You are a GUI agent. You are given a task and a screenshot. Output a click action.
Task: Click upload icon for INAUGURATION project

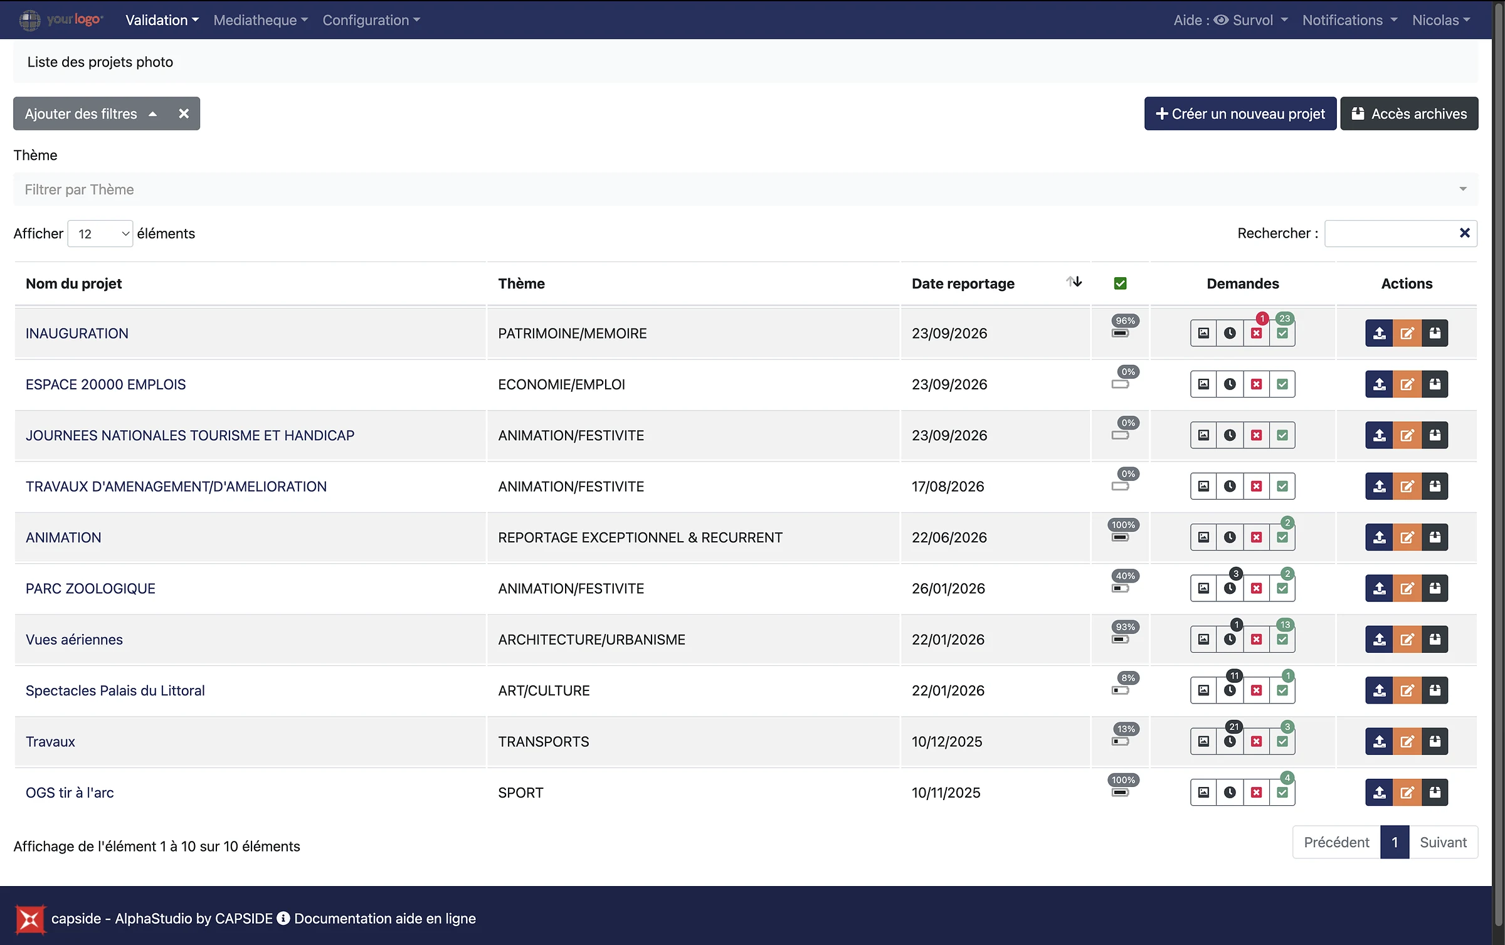click(x=1379, y=333)
